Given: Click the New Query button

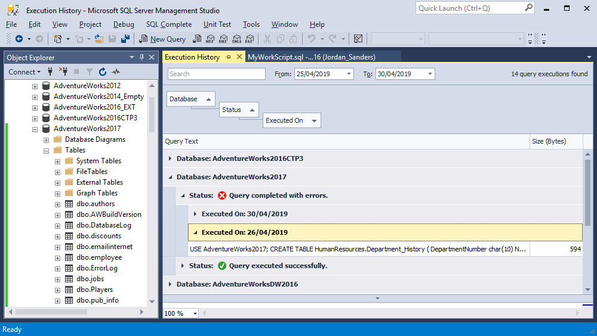Looking at the screenshot, I should (x=162, y=39).
